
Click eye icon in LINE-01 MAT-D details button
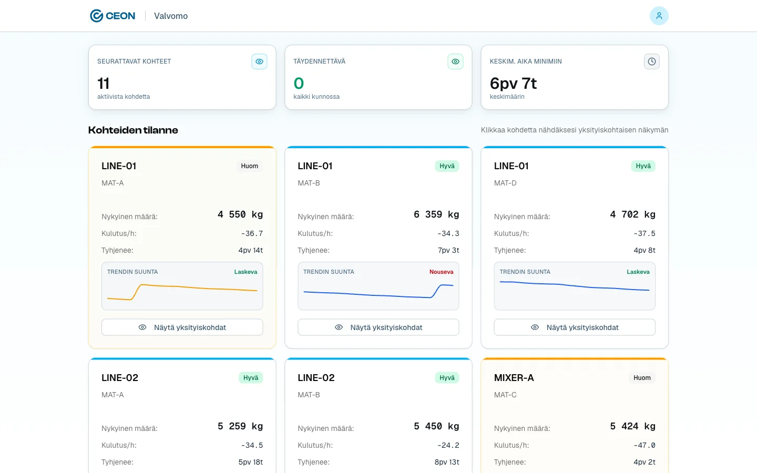[x=535, y=327]
